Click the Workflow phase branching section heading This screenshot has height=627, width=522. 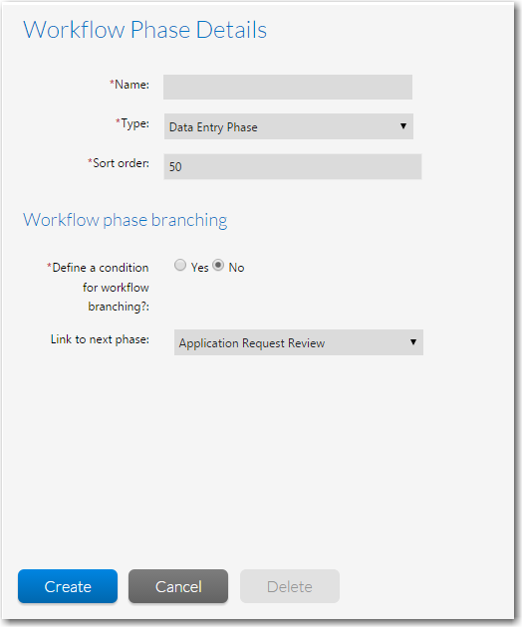click(x=125, y=220)
